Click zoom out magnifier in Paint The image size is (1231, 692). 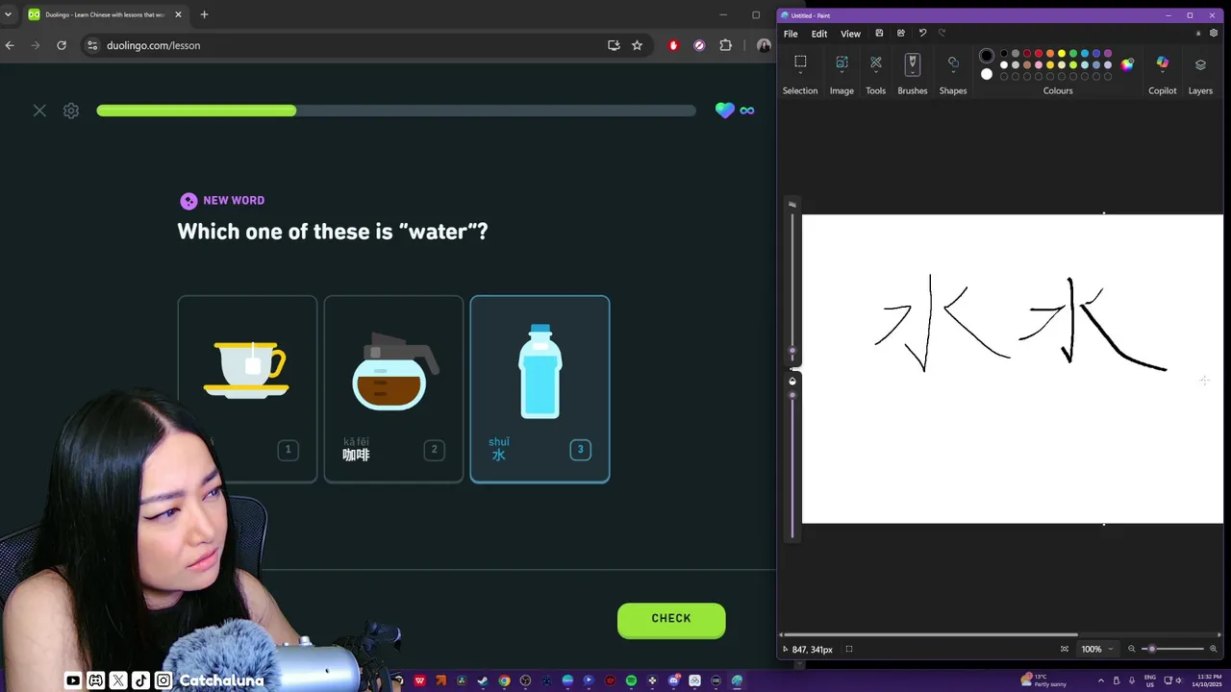[1132, 649]
